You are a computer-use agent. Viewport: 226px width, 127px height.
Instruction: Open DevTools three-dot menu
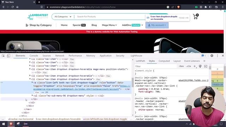(218, 56)
